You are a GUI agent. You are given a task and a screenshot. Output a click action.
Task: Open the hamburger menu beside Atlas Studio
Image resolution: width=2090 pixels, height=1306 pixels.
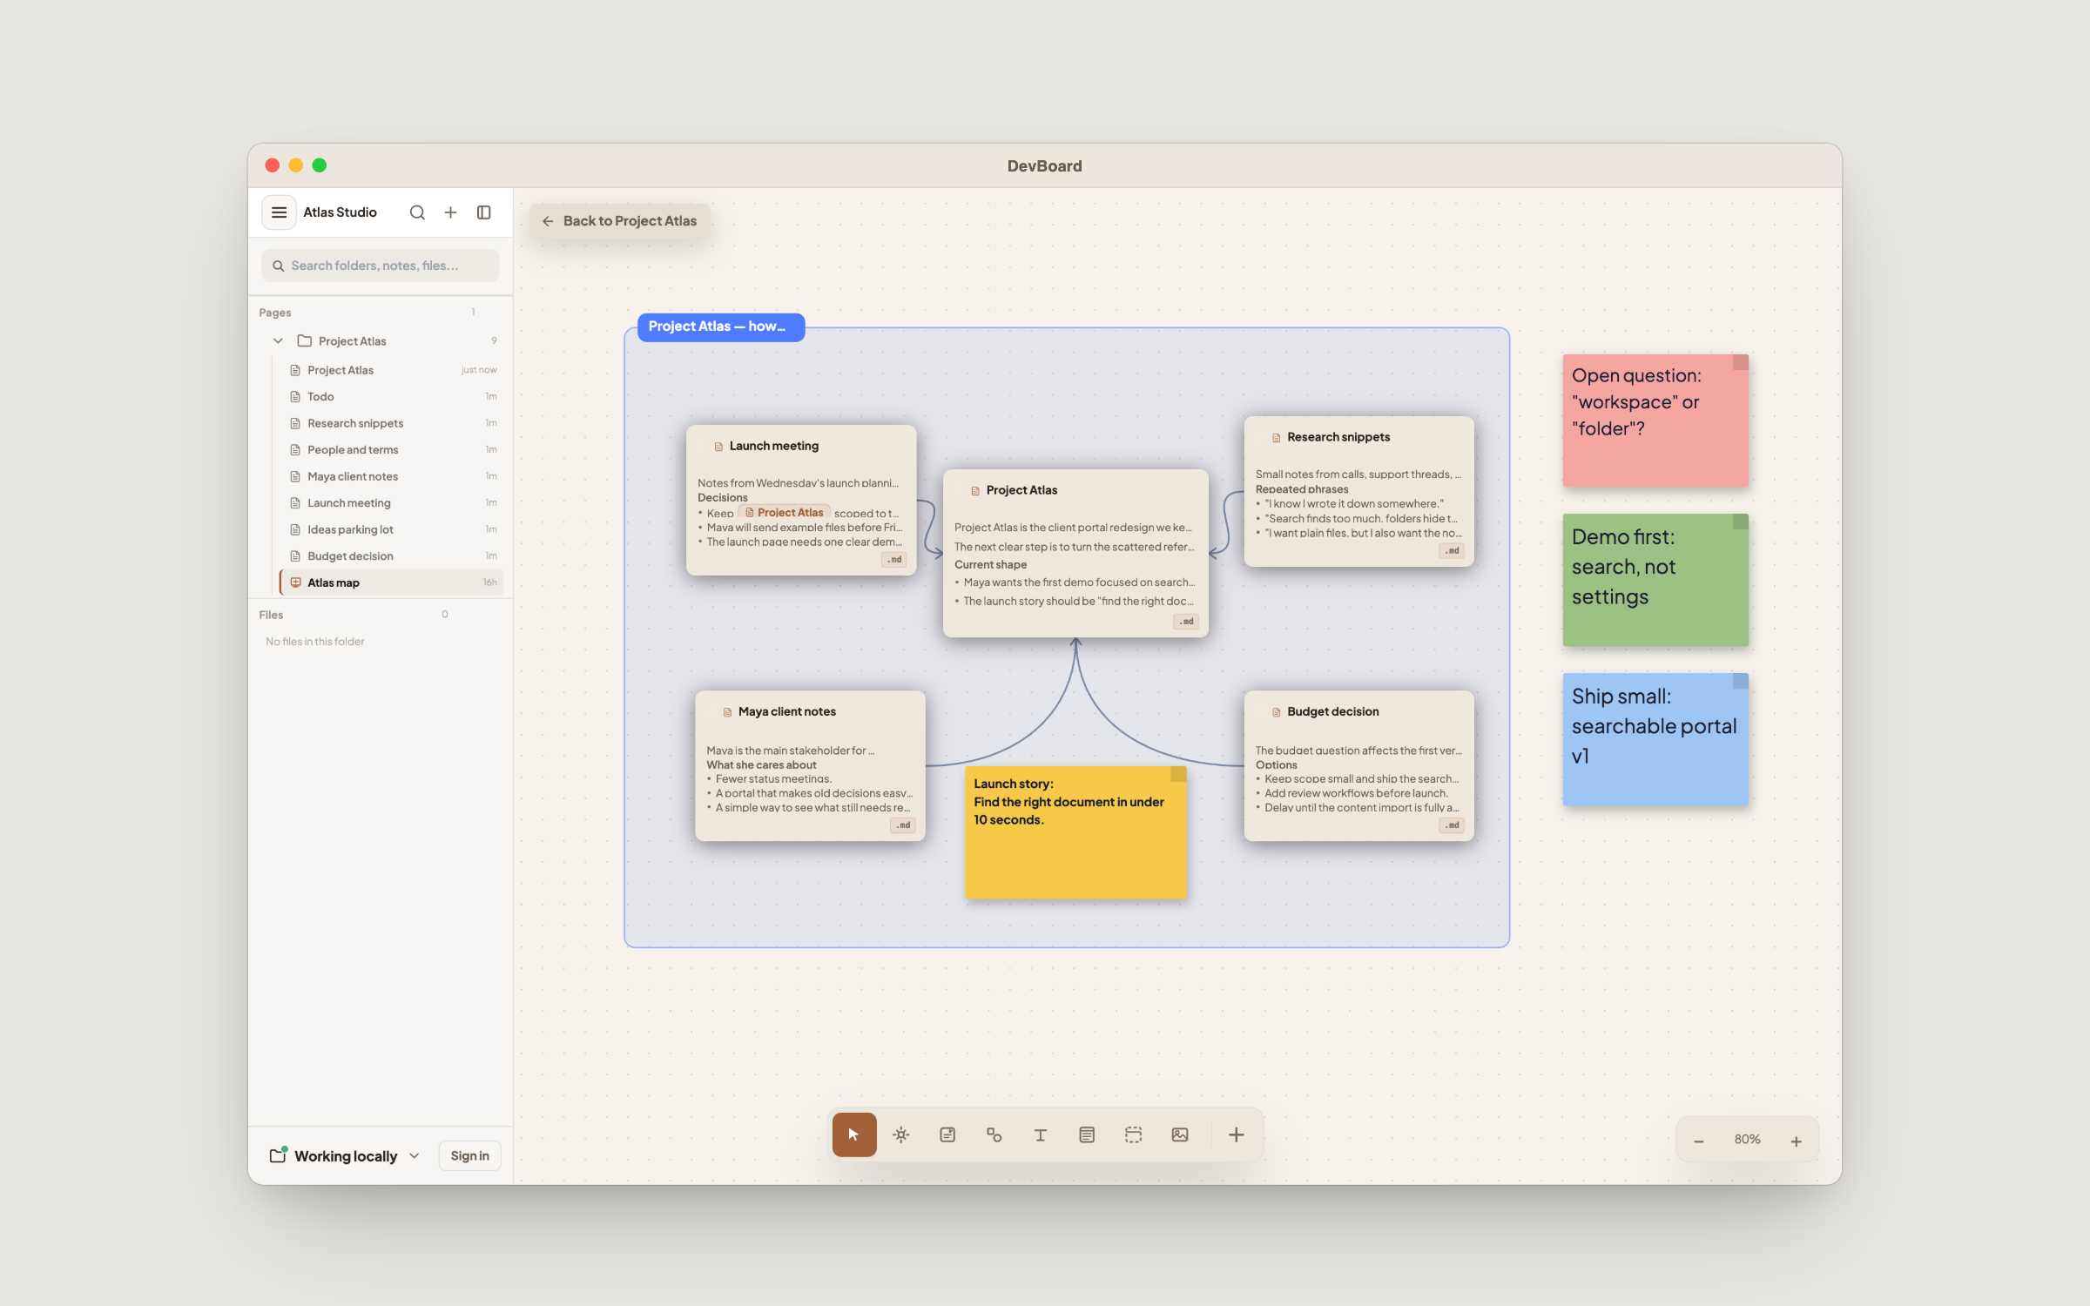(x=279, y=212)
